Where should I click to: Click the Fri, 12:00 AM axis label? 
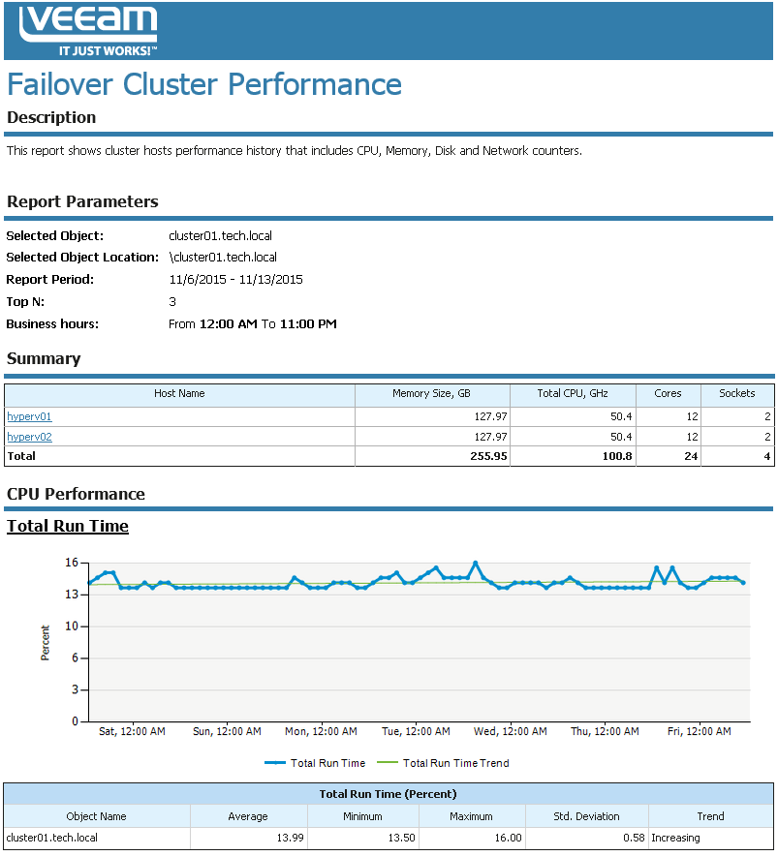click(700, 731)
